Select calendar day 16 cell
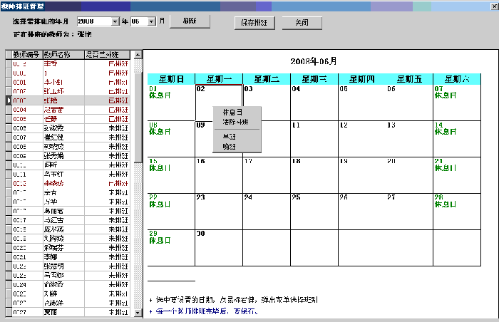The height and width of the screenshot is (322, 499). click(x=219, y=175)
